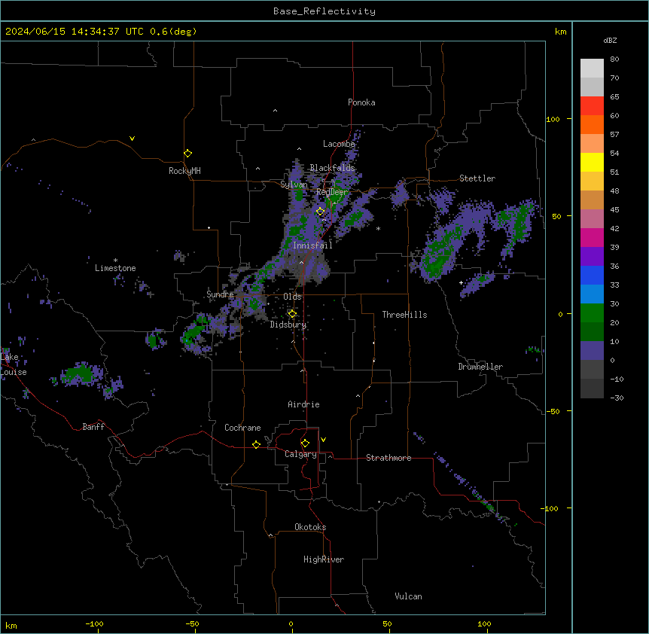This screenshot has height=634, width=649.
Task: Click the dBZ legend heading
Action: [x=610, y=40]
